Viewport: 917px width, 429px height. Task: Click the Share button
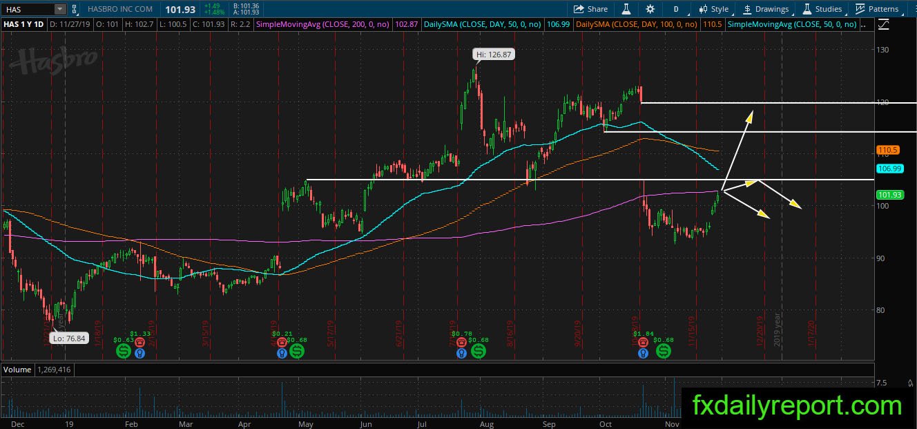[x=591, y=9]
